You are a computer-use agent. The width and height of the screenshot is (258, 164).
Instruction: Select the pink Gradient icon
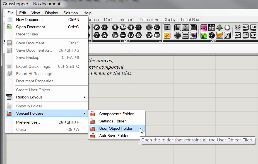coord(204,28)
